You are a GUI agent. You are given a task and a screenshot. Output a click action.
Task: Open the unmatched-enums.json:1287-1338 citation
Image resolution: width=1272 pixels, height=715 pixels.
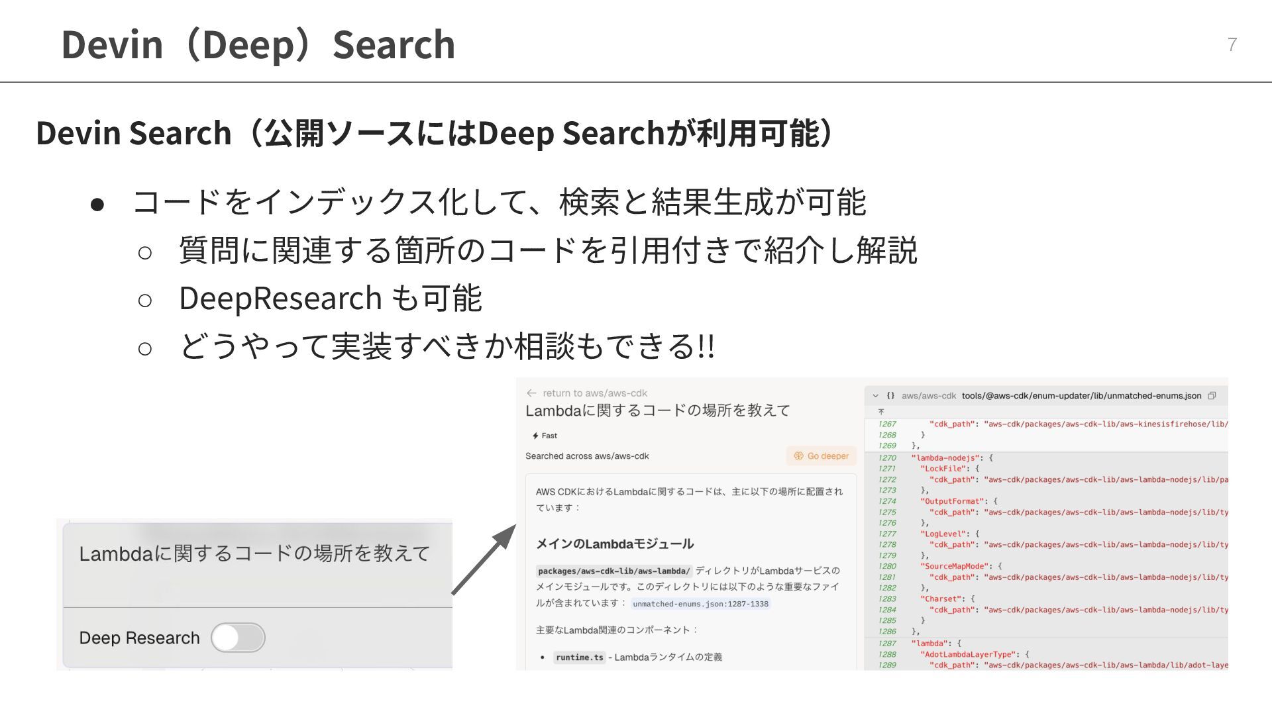pyautogui.click(x=700, y=604)
